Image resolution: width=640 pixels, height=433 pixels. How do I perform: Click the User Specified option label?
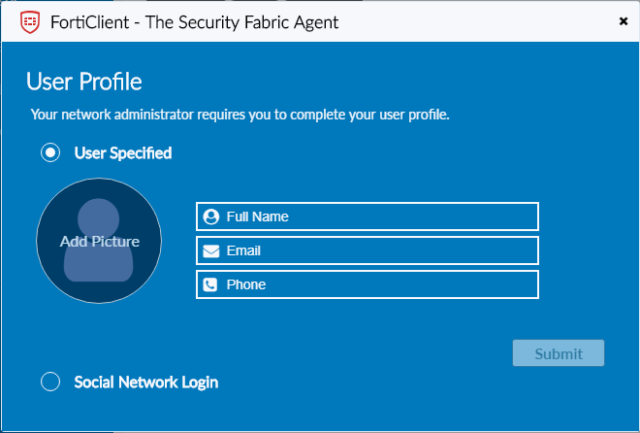(x=123, y=152)
